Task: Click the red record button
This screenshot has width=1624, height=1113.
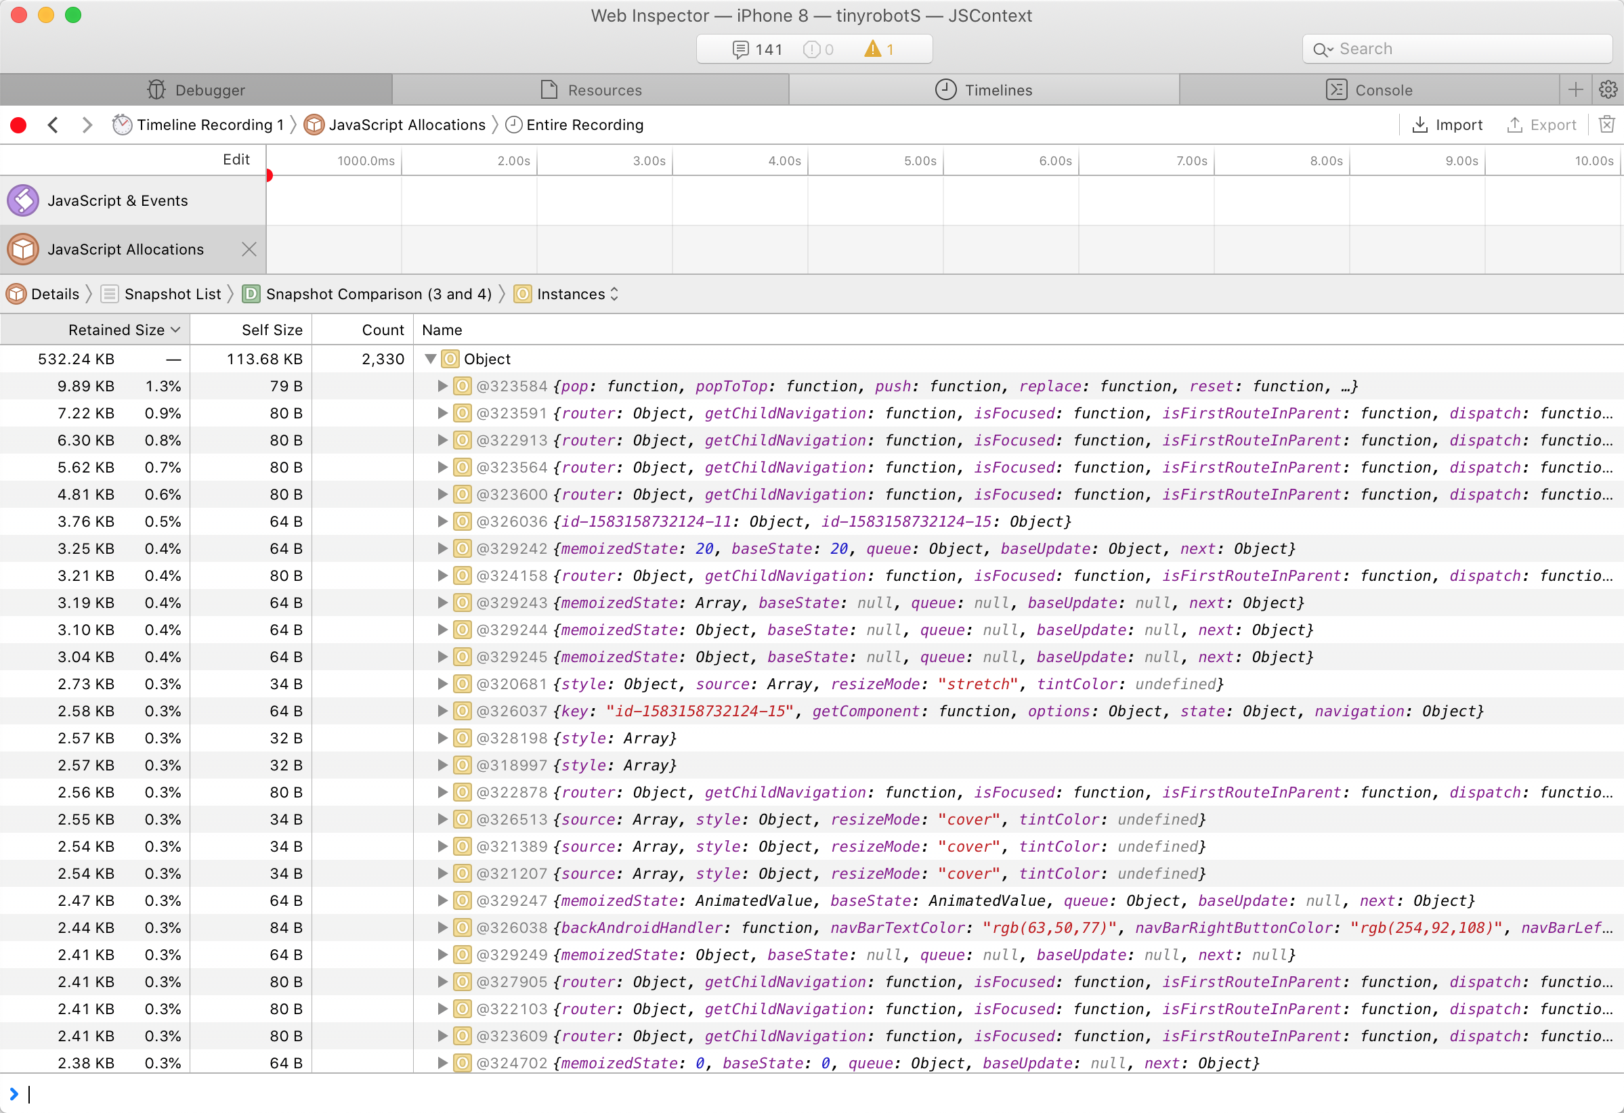Action: point(19,125)
